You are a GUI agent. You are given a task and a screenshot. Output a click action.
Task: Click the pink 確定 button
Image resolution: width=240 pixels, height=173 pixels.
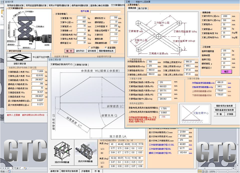[x=69, y=51]
